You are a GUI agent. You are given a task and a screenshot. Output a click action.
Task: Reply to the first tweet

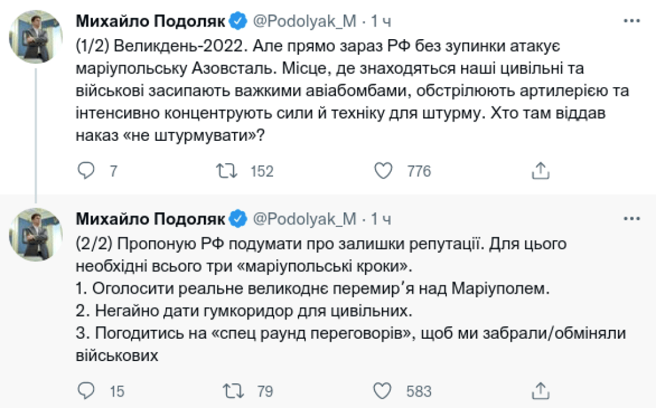pos(86,171)
